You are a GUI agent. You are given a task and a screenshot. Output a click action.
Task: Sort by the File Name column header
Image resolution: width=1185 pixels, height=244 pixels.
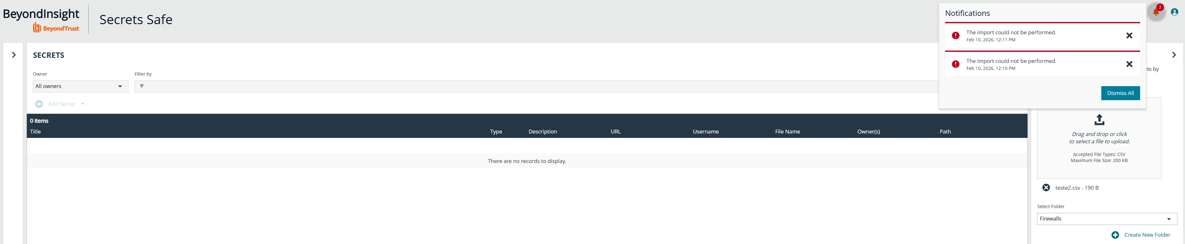coord(787,132)
